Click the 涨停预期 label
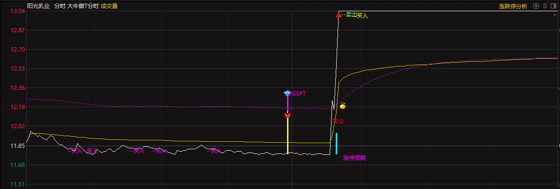The width and height of the screenshot is (560, 189). 354,158
